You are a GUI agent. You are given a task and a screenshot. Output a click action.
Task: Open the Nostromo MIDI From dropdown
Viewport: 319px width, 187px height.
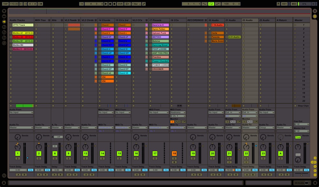pos(178,112)
